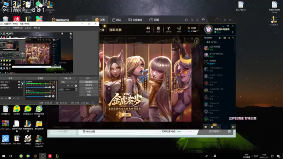This screenshot has width=283, height=159.
Task: Enable 工作室模式 studio mode button
Action: click(x=89, y=88)
